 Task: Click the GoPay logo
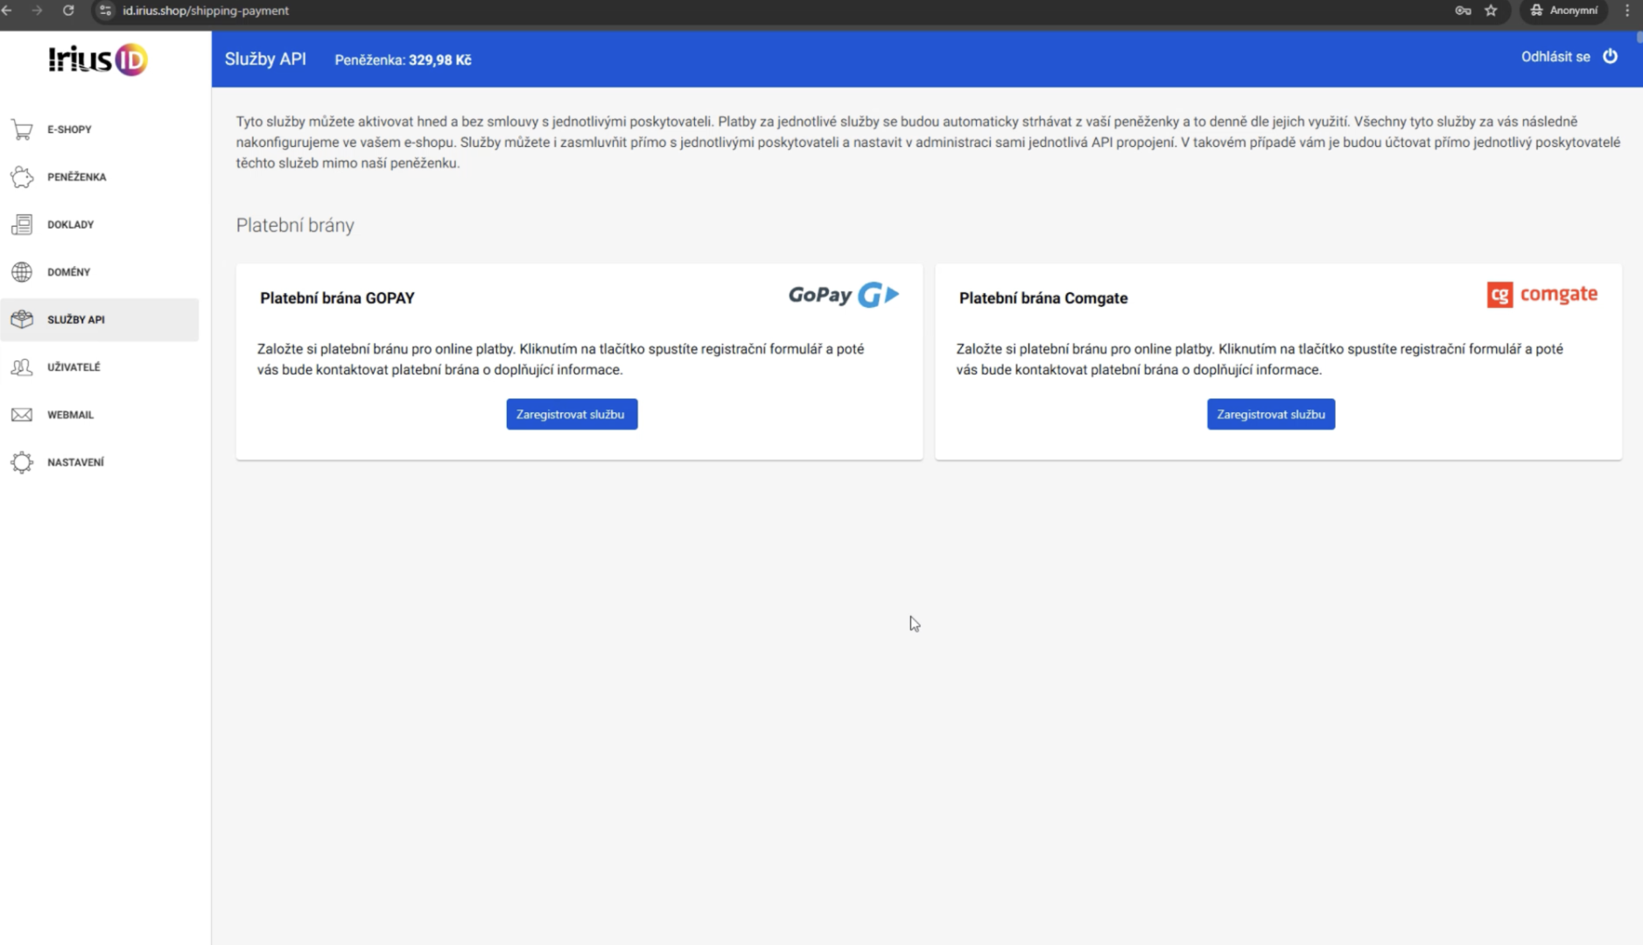[844, 295]
